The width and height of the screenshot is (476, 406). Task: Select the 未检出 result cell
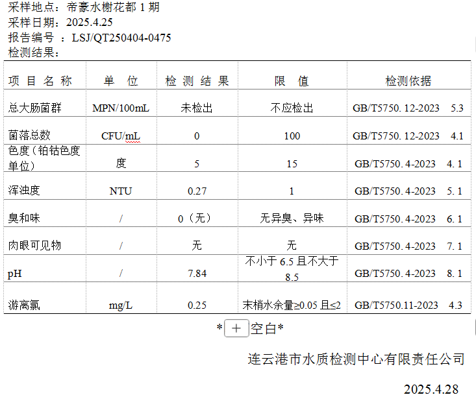click(x=197, y=108)
